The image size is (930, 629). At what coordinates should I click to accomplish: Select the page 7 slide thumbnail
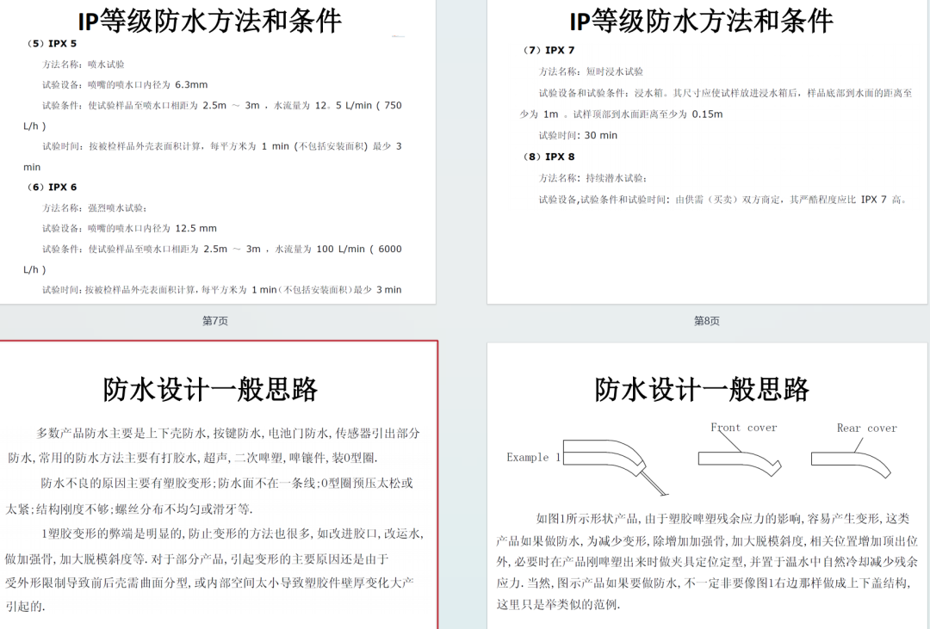[x=217, y=155]
